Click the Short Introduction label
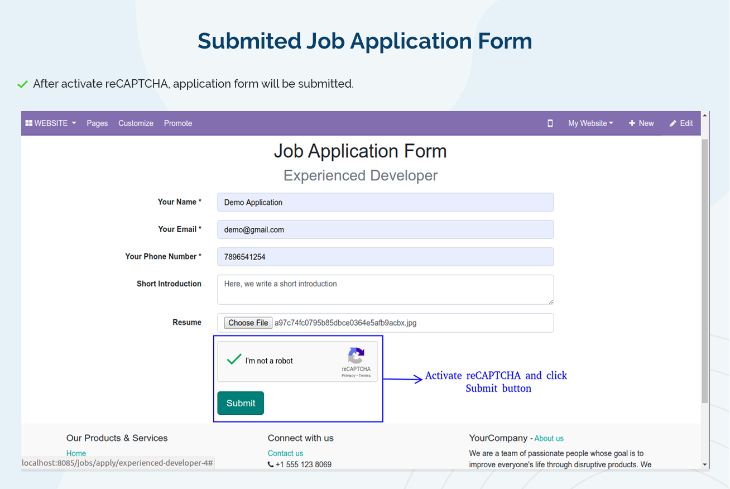 pos(169,284)
